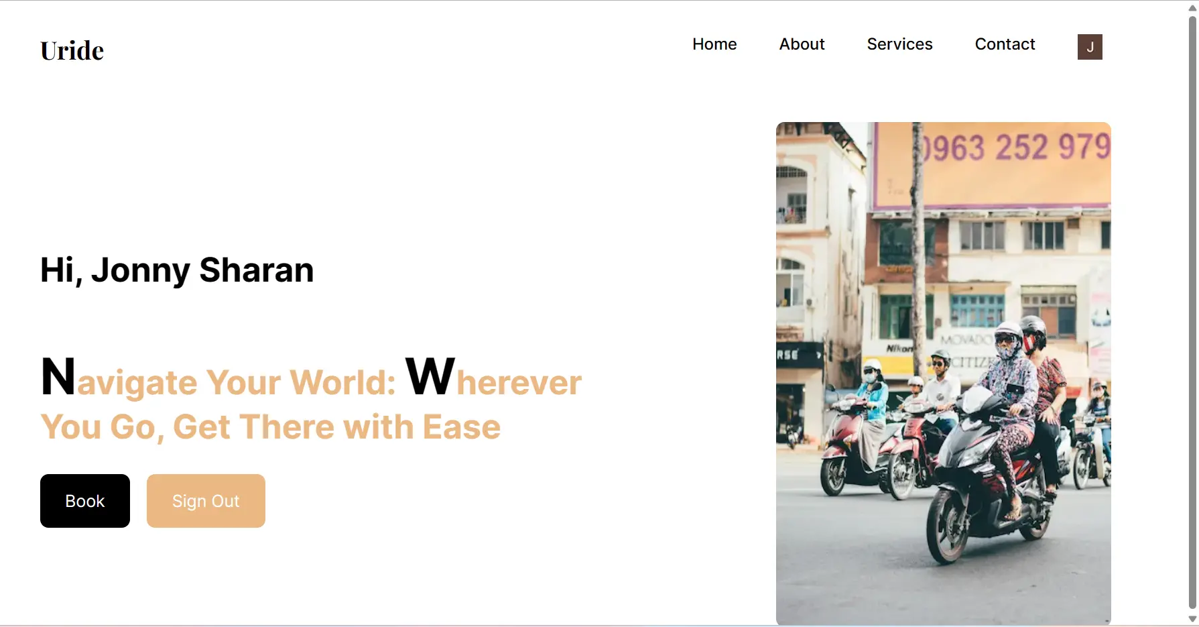
Task: Click the phone number billboard in photo
Action: pos(992,165)
